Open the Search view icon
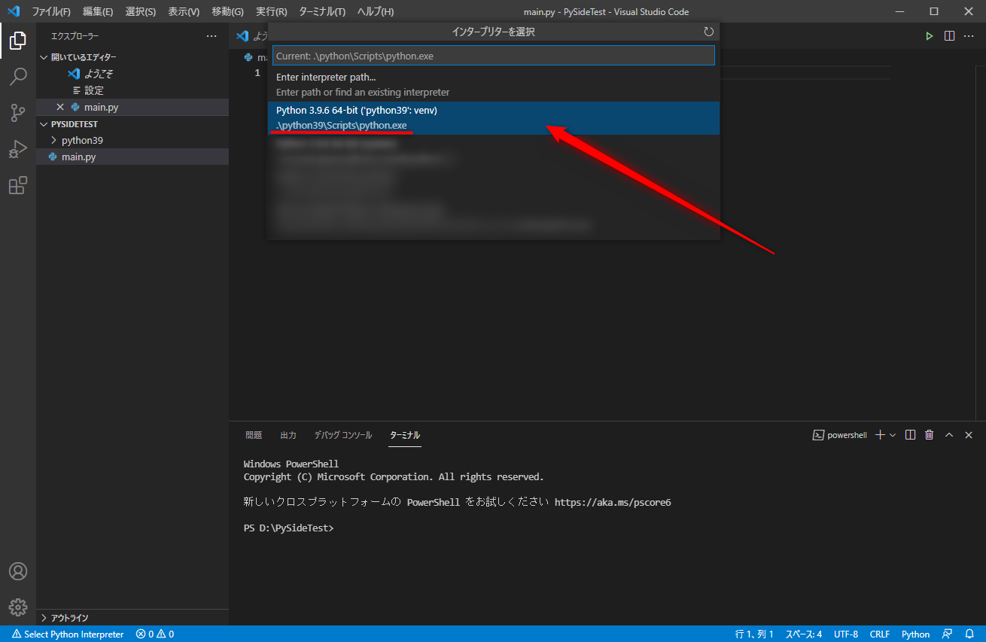The width and height of the screenshot is (986, 642). pos(18,77)
